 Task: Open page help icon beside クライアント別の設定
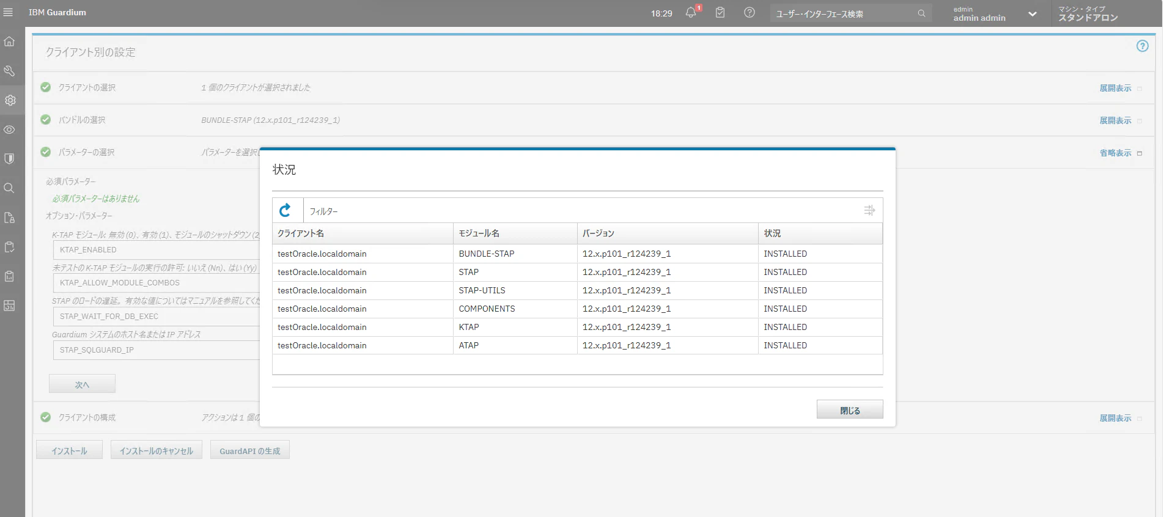1142,46
